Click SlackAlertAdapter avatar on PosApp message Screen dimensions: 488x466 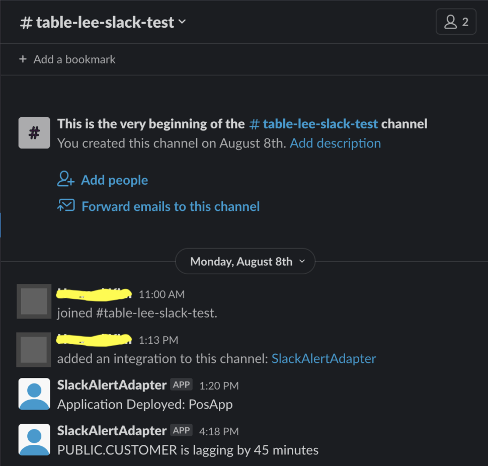[34, 394]
